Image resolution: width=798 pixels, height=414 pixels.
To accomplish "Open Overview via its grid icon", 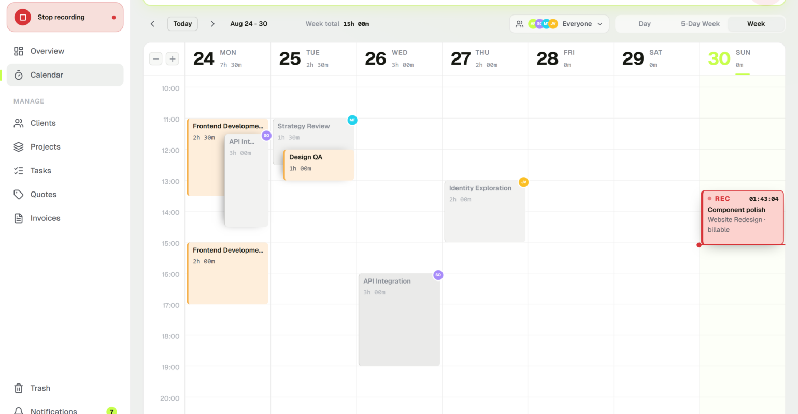I will coord(19,51).
